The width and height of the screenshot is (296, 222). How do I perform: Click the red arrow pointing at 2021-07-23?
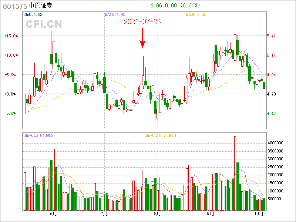point(142,38)
